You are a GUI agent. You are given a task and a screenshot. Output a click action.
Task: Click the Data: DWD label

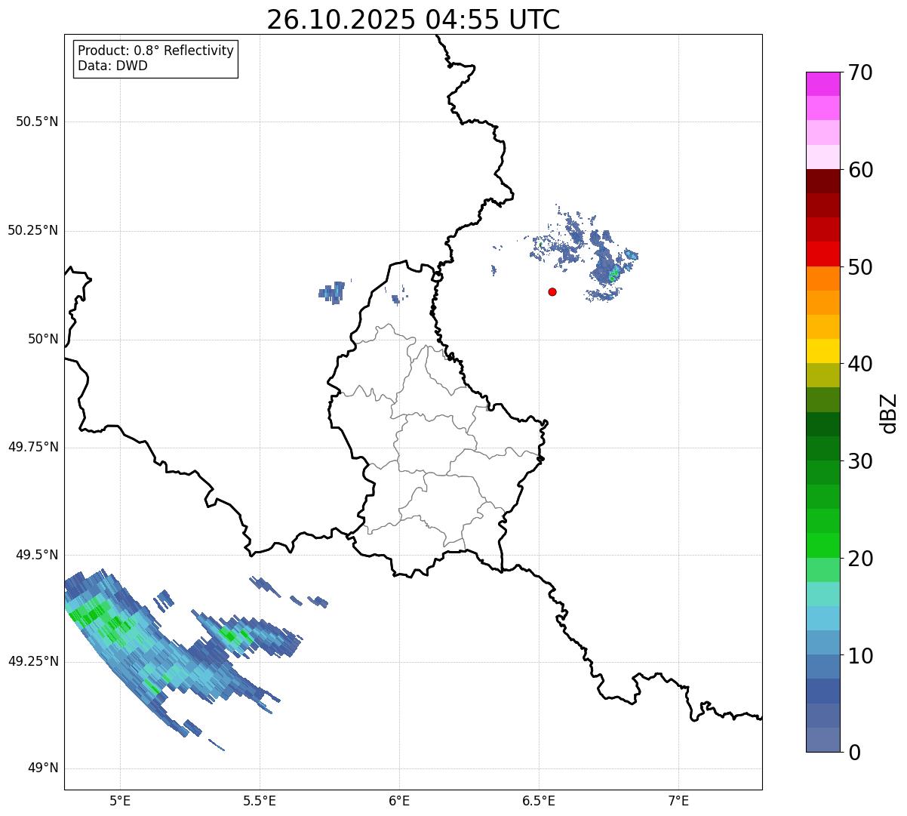pyautogui.click(x=112, y=66)
